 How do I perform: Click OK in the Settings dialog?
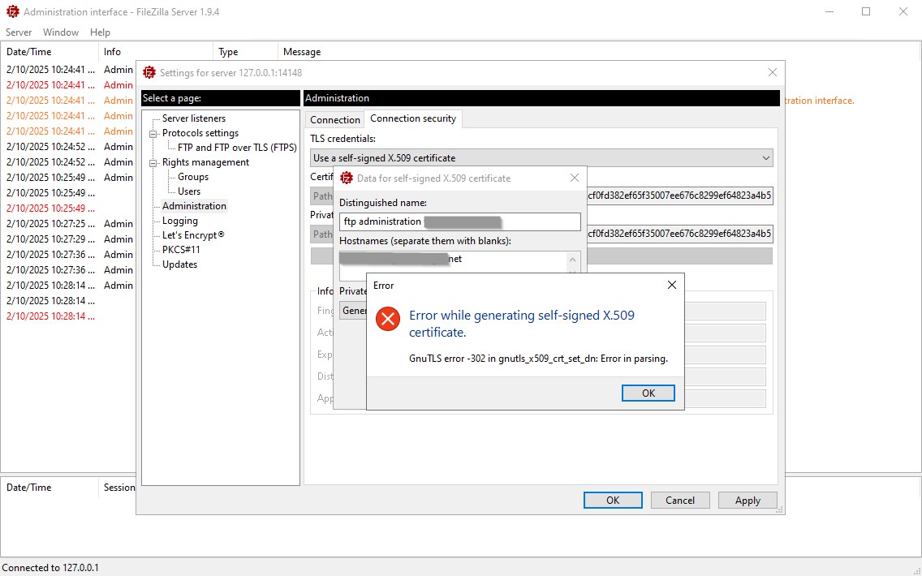click(613, 501)
